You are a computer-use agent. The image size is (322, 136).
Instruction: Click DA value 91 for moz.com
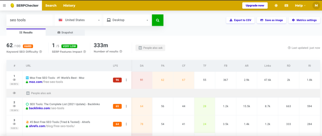[x=142, y=80]
